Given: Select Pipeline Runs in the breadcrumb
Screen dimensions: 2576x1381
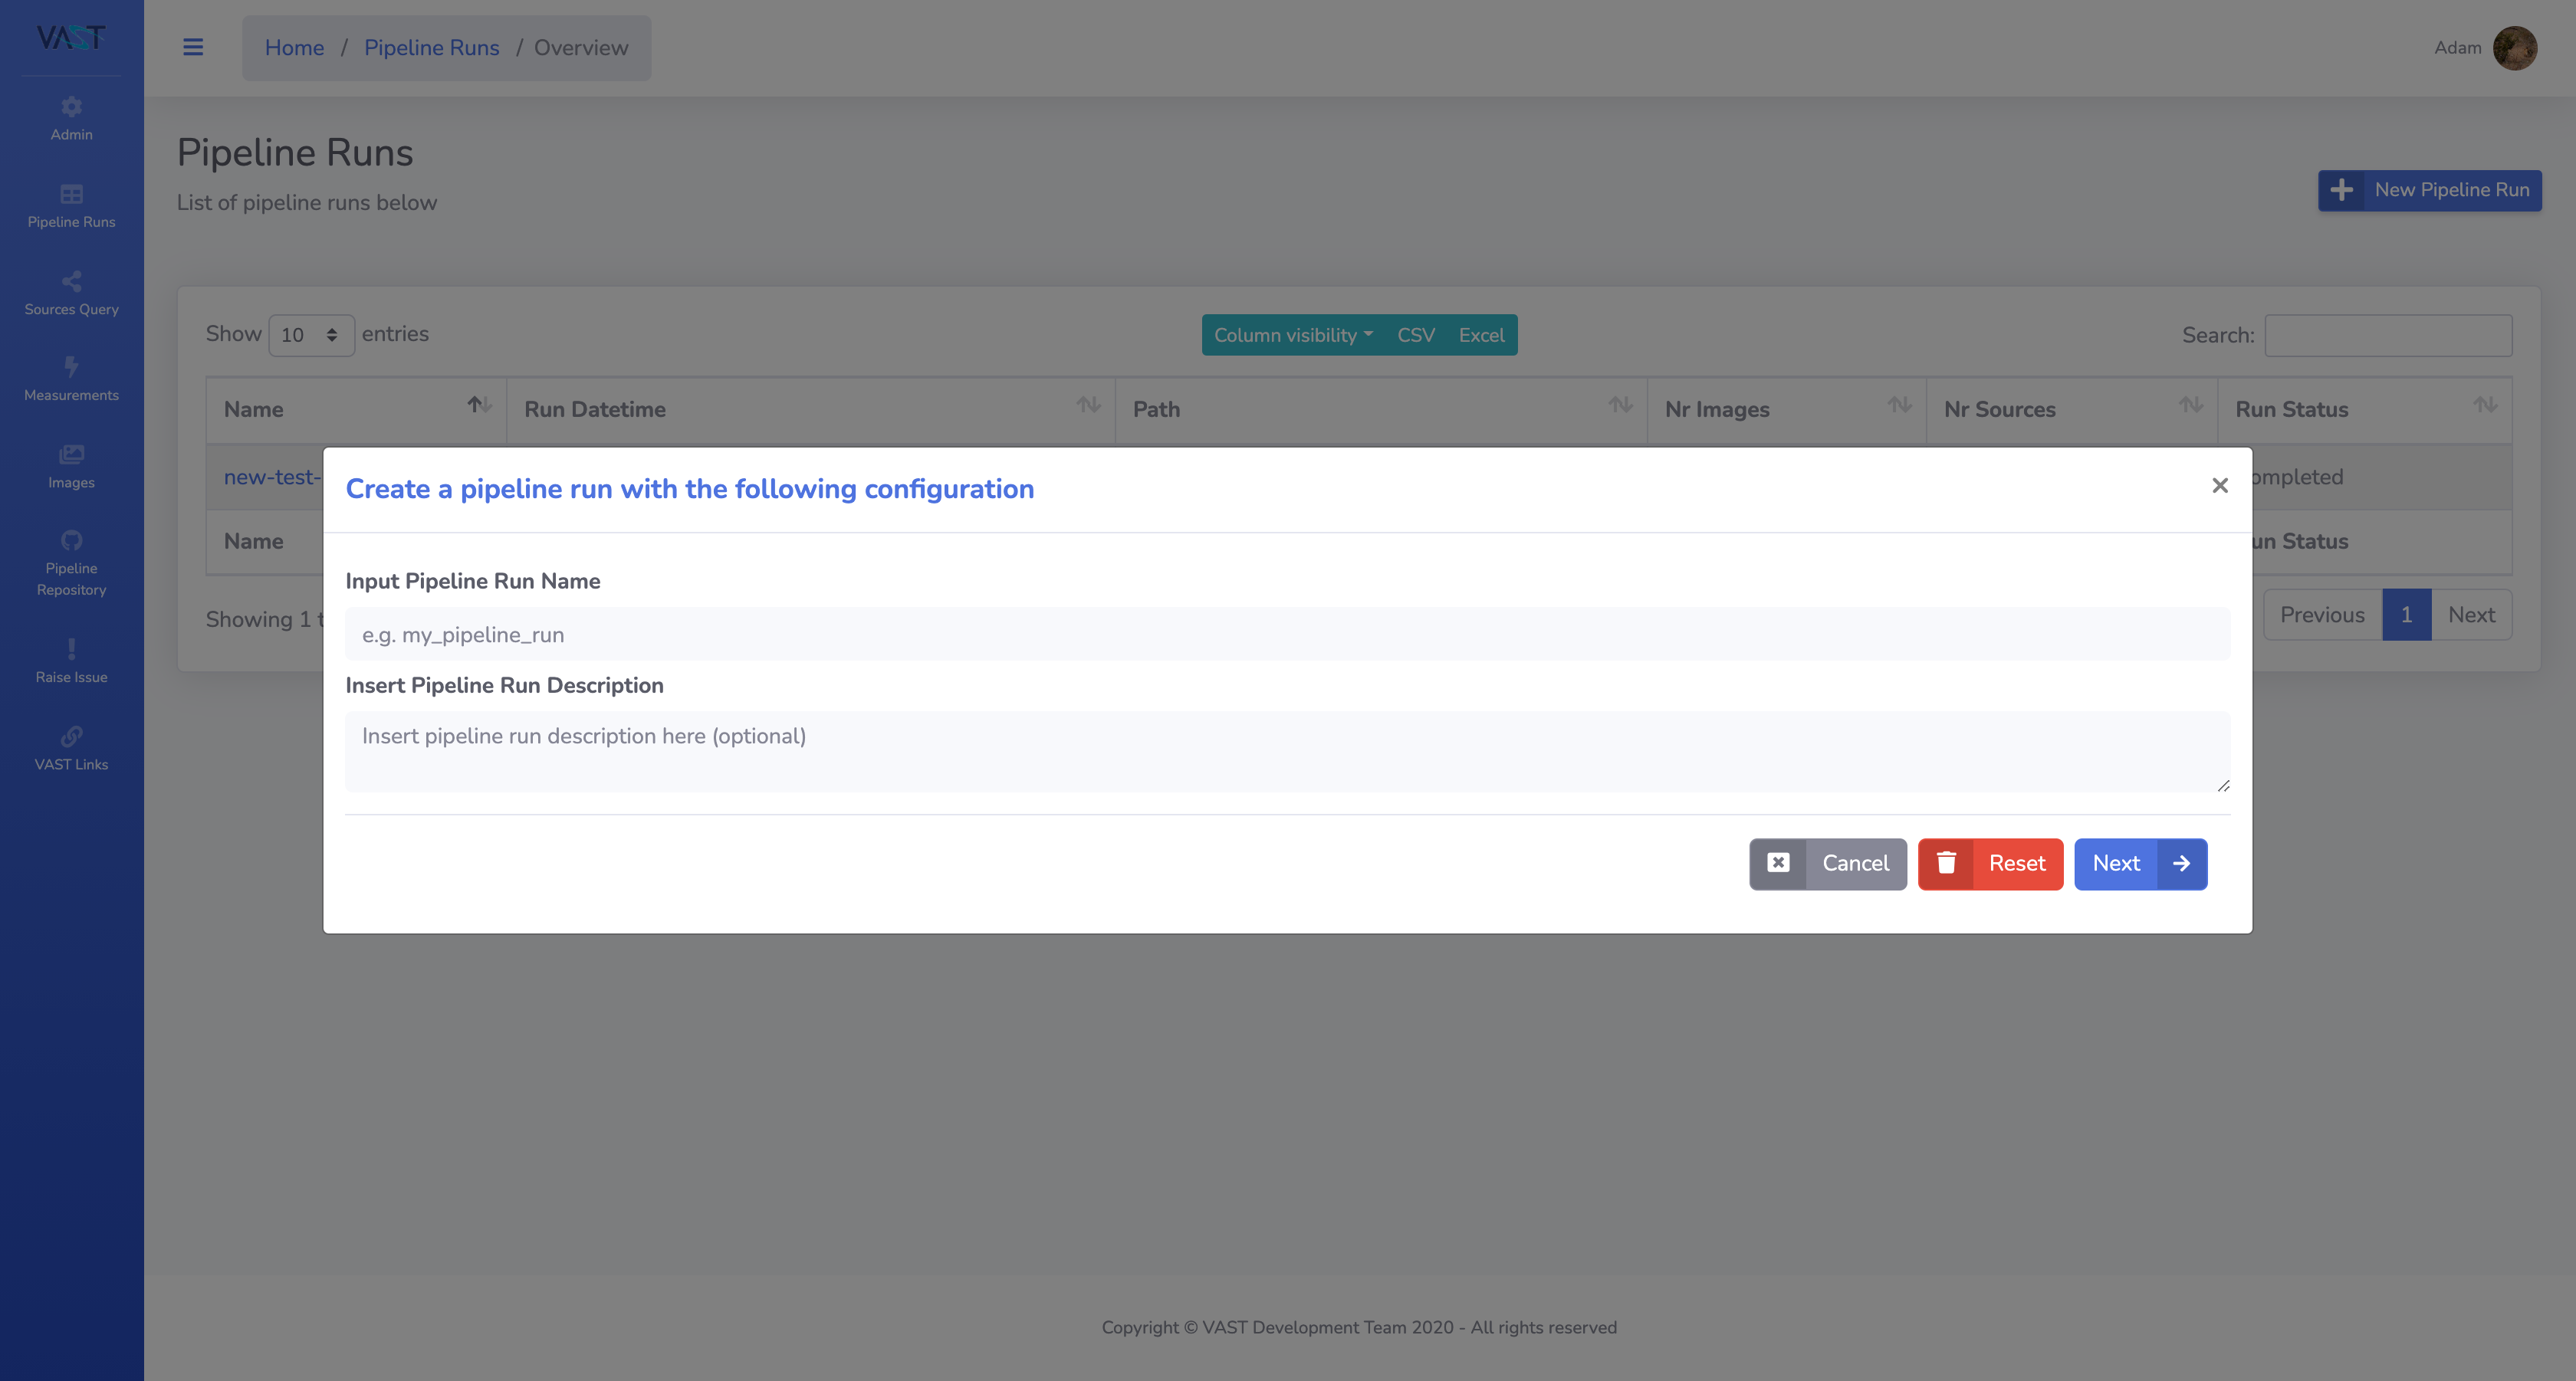Looking at the screenshot, I should [431, 47].
